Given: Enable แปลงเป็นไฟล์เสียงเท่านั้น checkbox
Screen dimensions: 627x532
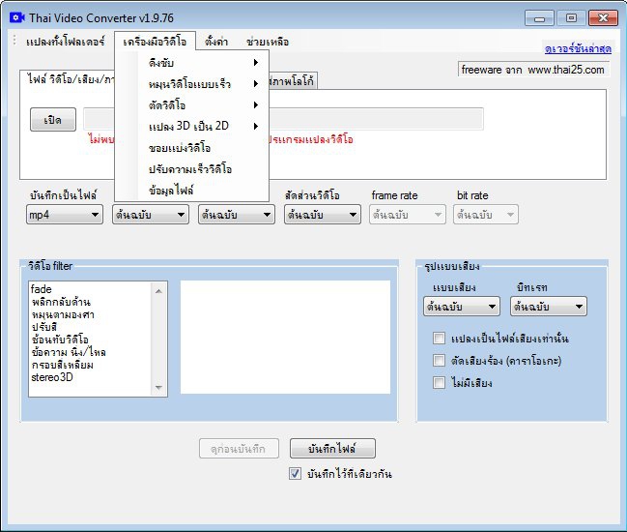Looking at the screenshot, I should pos(439,339).
